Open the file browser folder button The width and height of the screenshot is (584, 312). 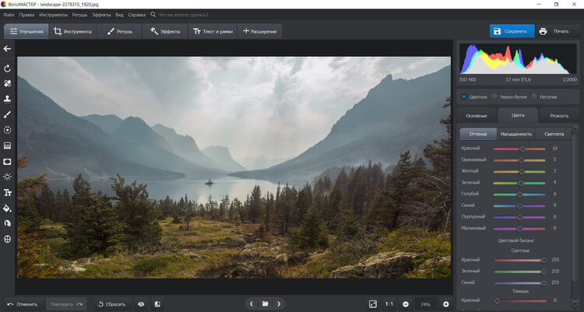pyautogui.click(x=265, y=303)
